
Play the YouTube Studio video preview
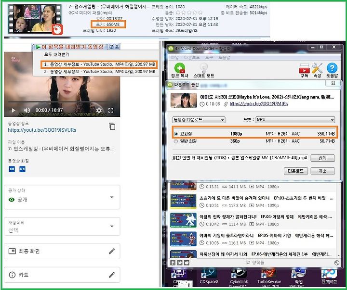pyautogui.click(x=13, y=110)
